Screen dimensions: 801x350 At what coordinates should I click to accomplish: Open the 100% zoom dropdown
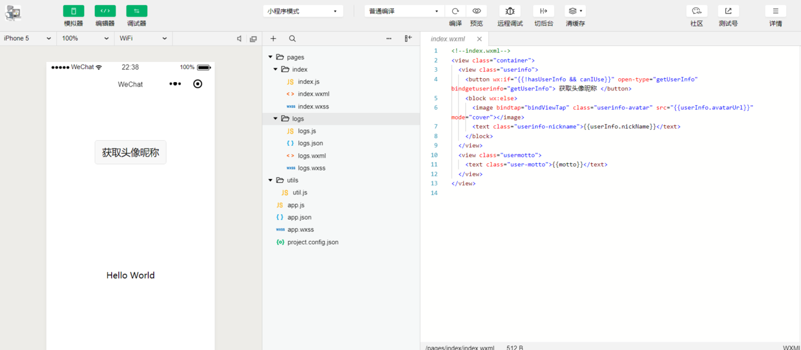[x=86, y=39]
